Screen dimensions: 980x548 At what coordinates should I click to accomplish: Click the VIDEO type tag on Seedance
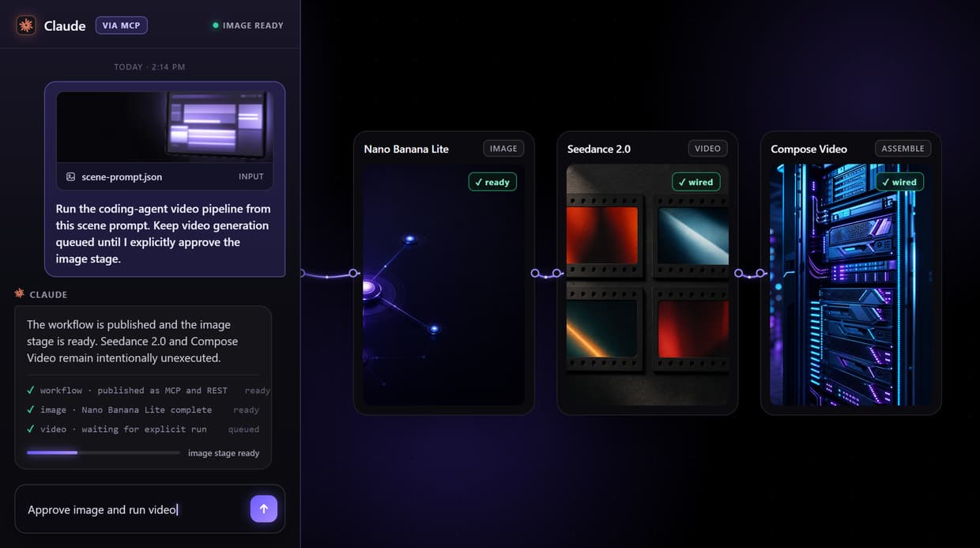click(707, 149)
